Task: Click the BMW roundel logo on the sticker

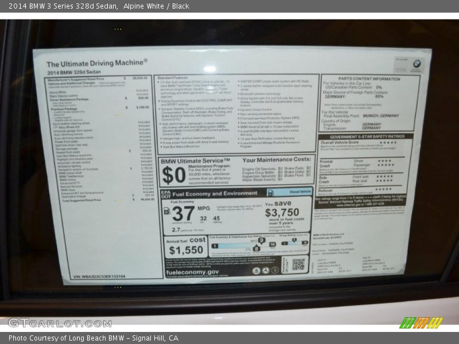Action: point(417,64)
